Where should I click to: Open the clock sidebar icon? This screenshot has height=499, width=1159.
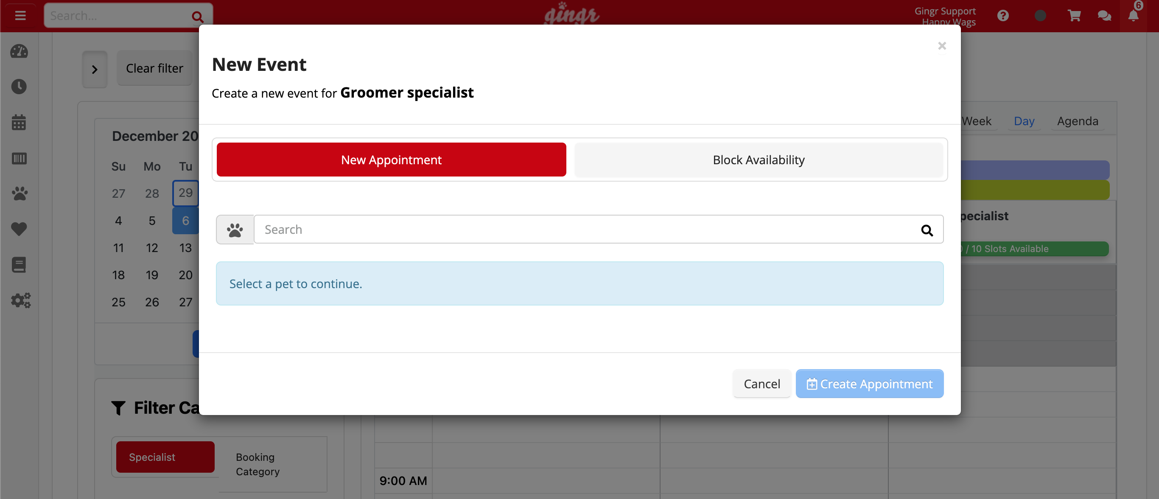click(19, 87)
